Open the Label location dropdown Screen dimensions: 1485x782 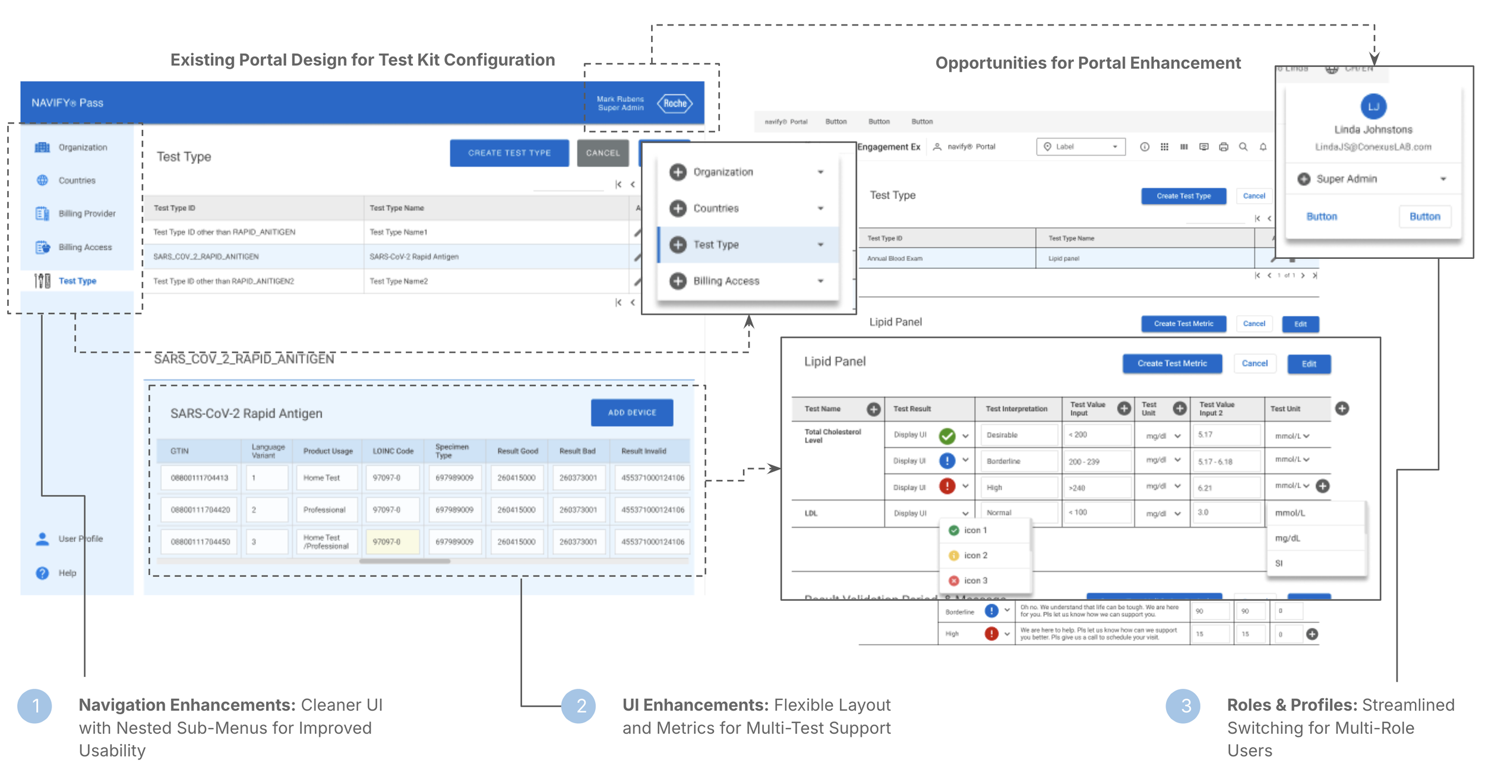pos(1080,147)
